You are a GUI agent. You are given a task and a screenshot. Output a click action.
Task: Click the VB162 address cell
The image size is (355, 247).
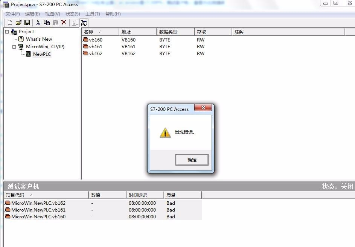[128, 53]
